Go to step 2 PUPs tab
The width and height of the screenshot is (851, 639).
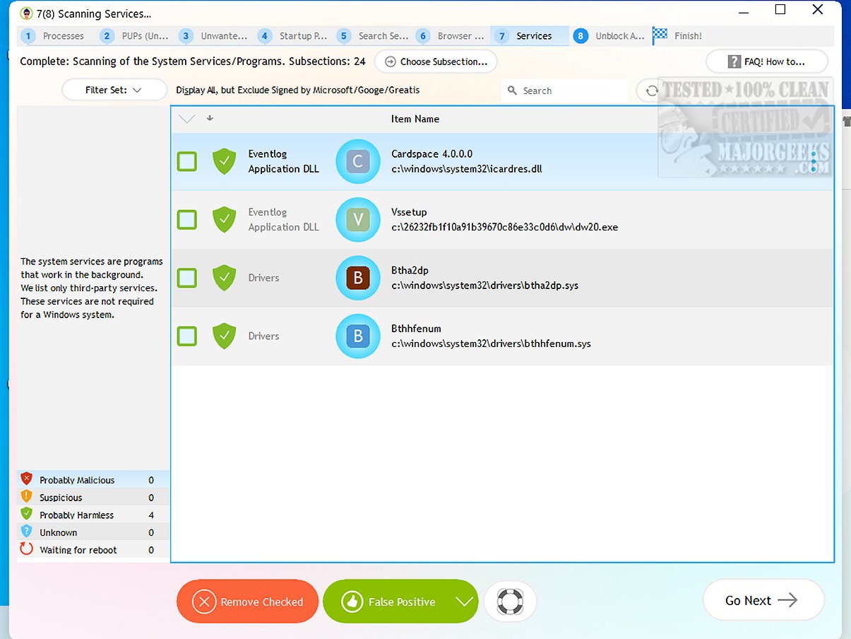136,35
